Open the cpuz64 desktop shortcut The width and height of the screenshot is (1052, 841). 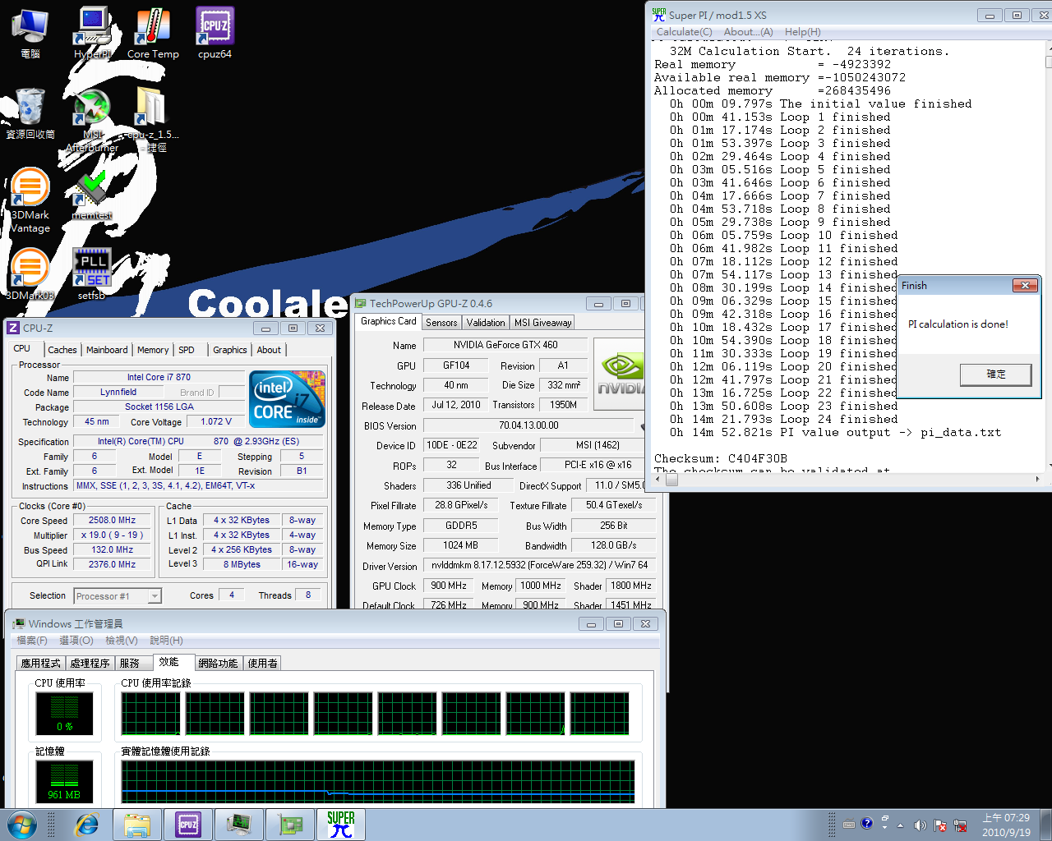point(215,33)
